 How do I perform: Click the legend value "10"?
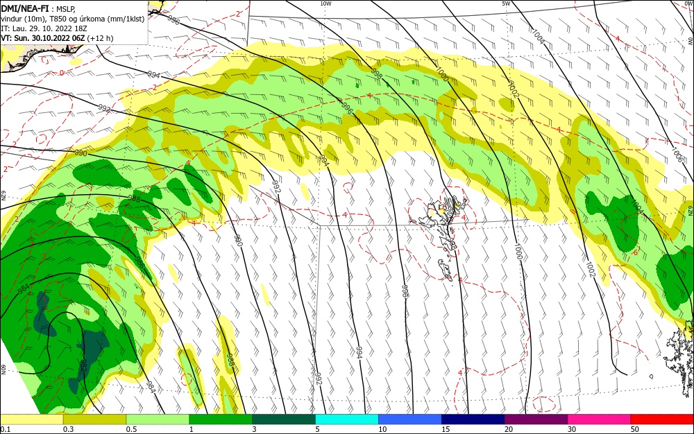point(382,429)
